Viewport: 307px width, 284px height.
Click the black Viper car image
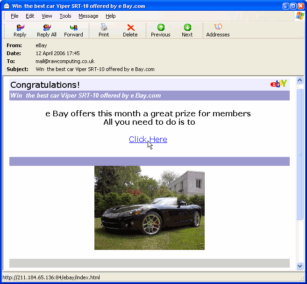point(149,208)
